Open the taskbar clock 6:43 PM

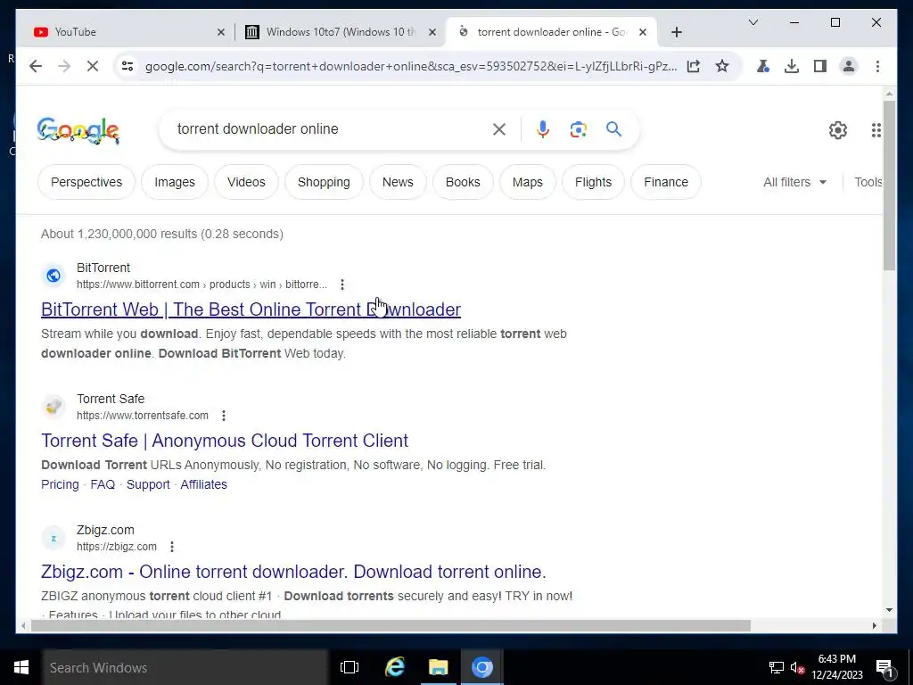(x=836, y=667)
